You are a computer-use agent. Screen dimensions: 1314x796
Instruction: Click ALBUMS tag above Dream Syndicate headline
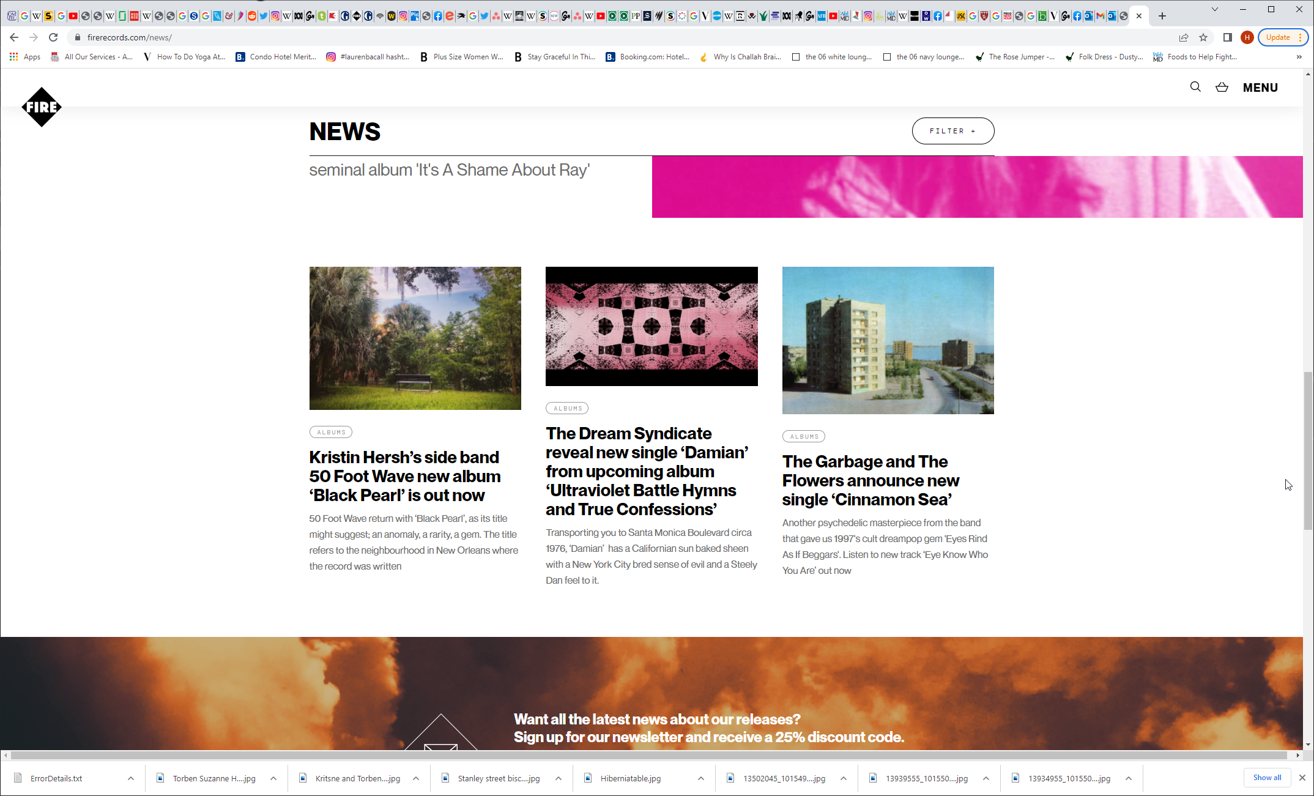tap(567, 408)
